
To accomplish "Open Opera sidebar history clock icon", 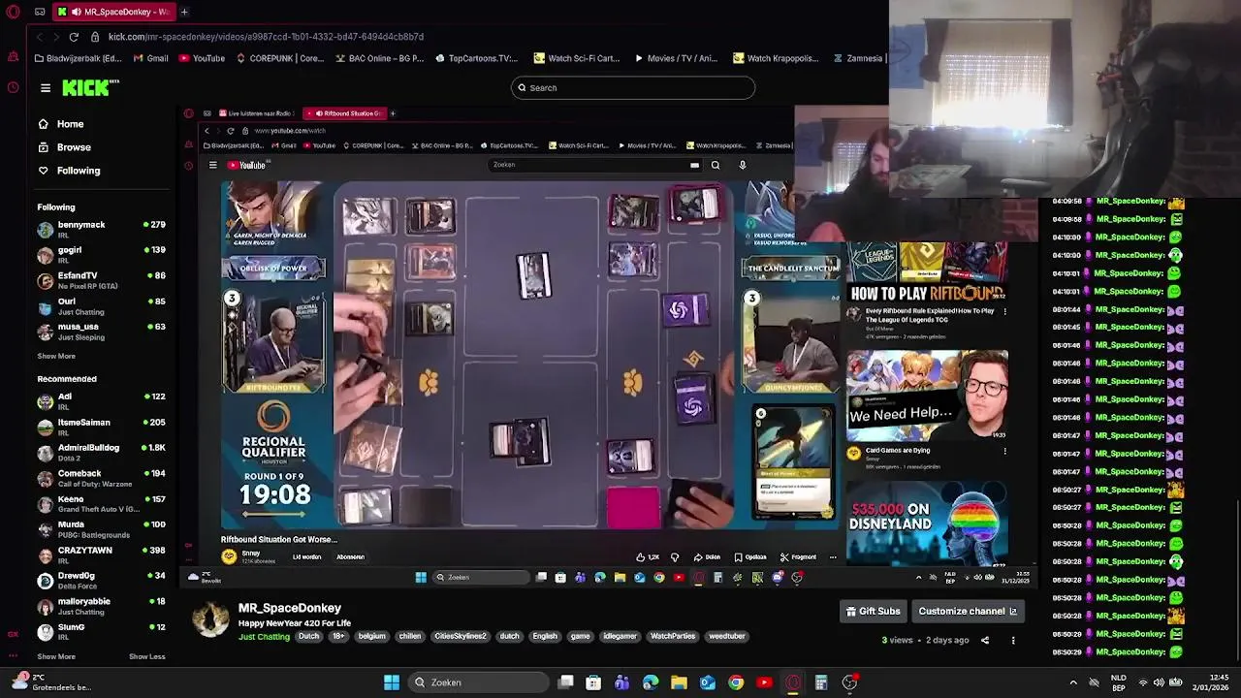I will [13, 87].
